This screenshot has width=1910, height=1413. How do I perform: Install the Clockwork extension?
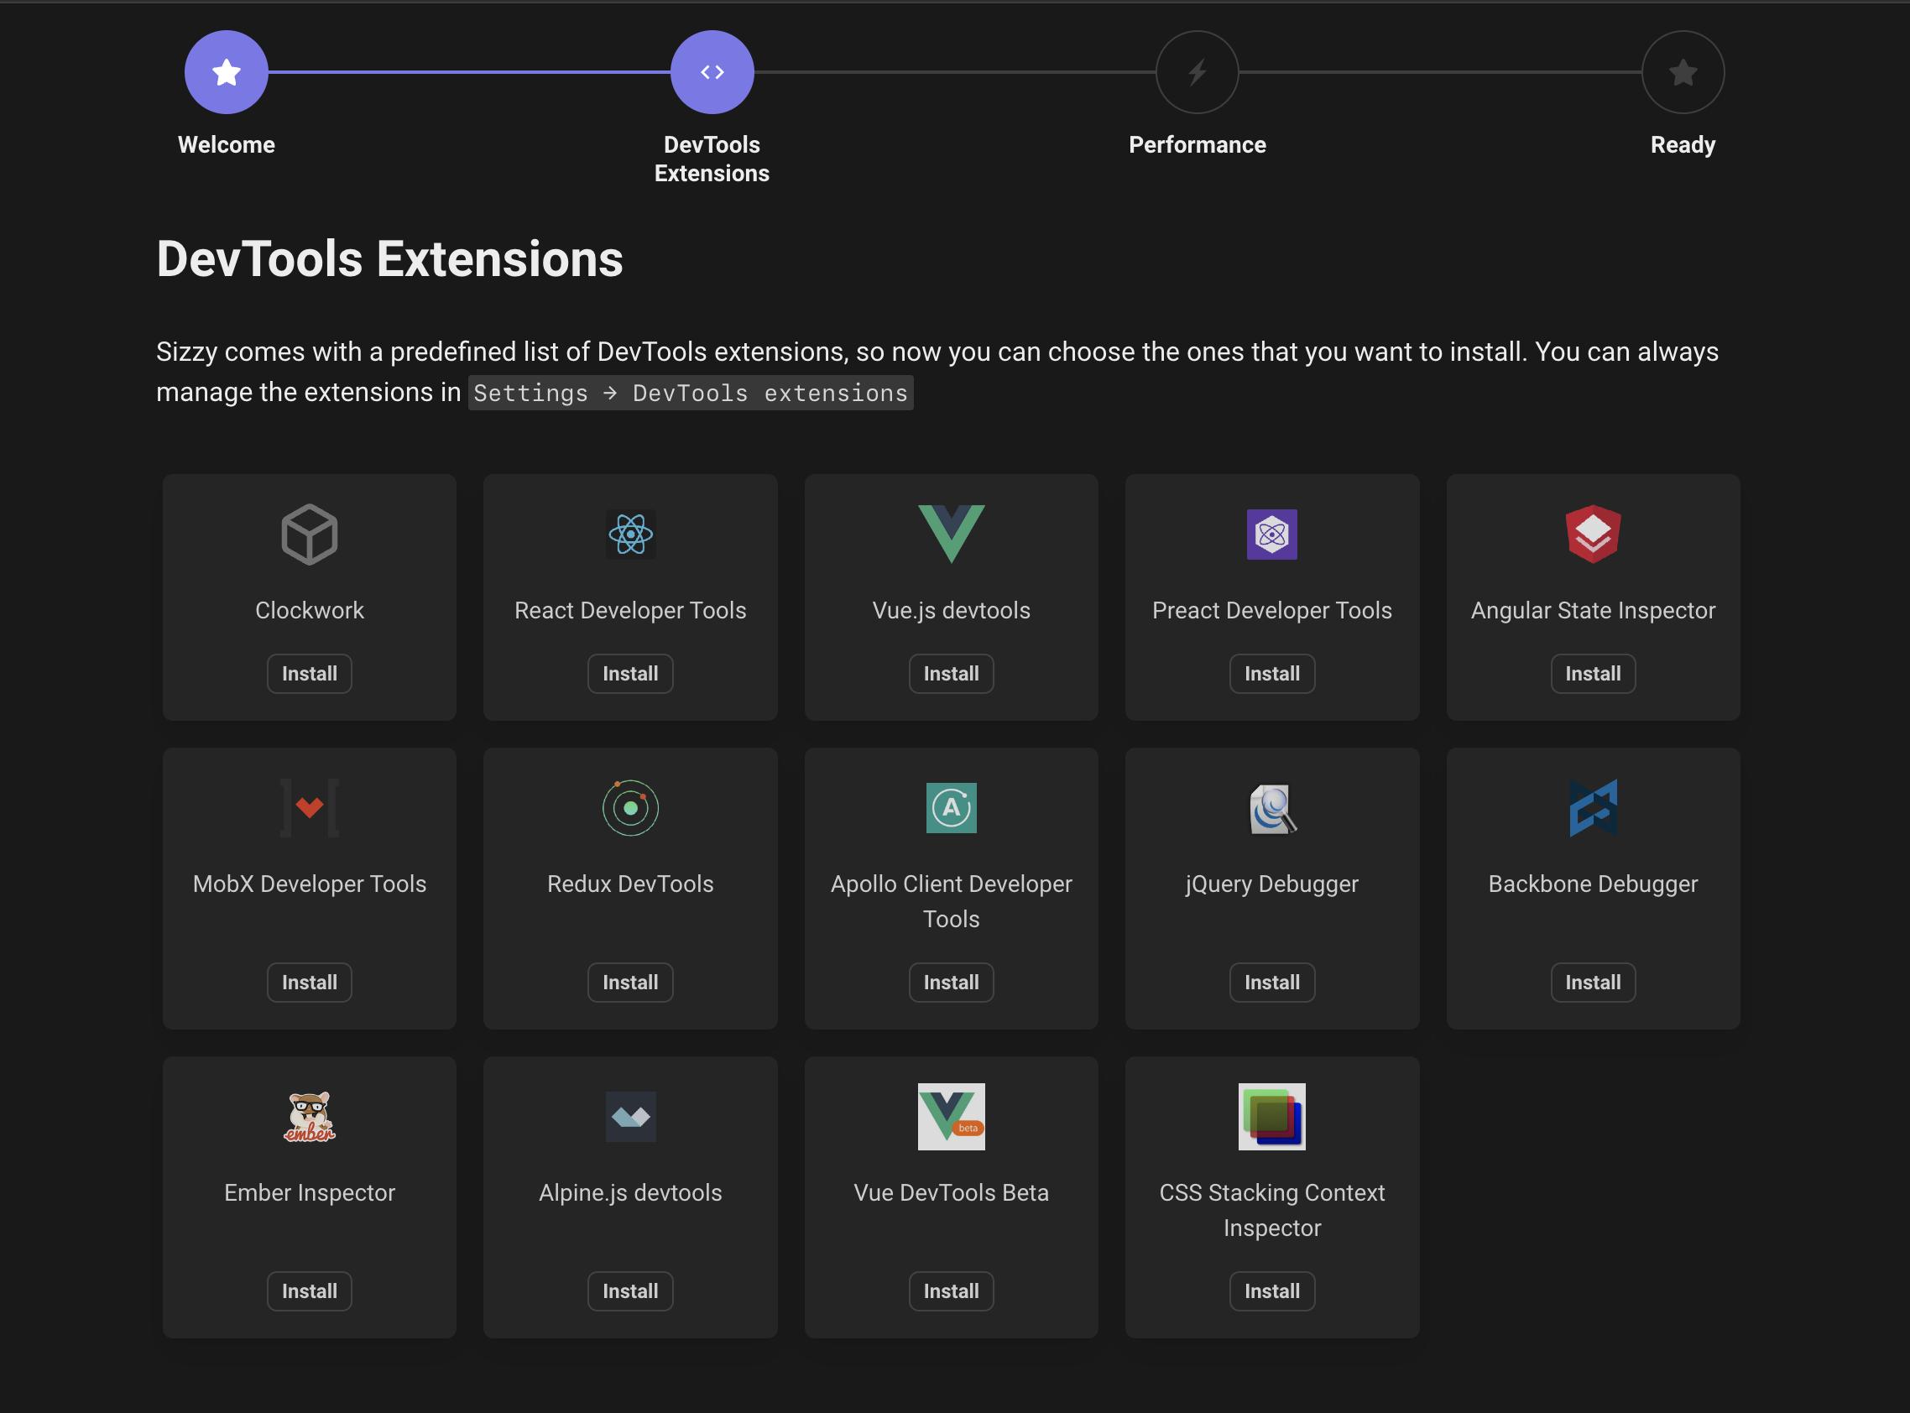[x=309, y=673]
